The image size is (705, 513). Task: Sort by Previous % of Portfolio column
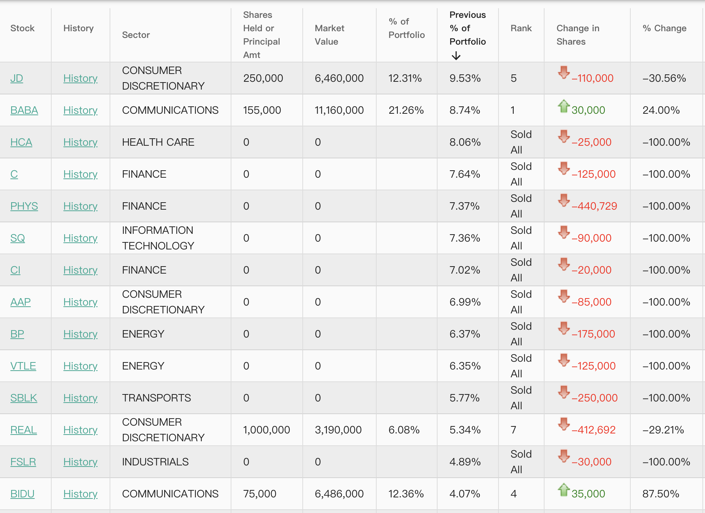468,28
